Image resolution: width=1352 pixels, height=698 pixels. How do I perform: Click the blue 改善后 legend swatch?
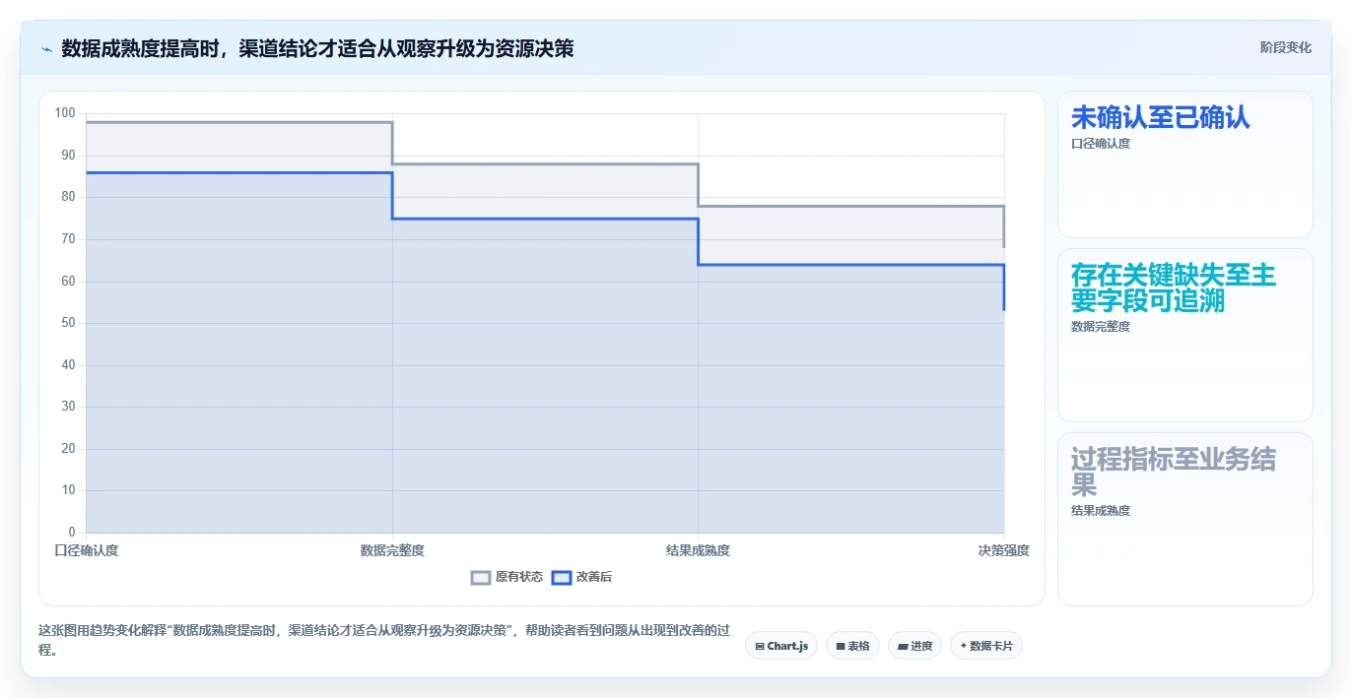(x=561, y=578)
